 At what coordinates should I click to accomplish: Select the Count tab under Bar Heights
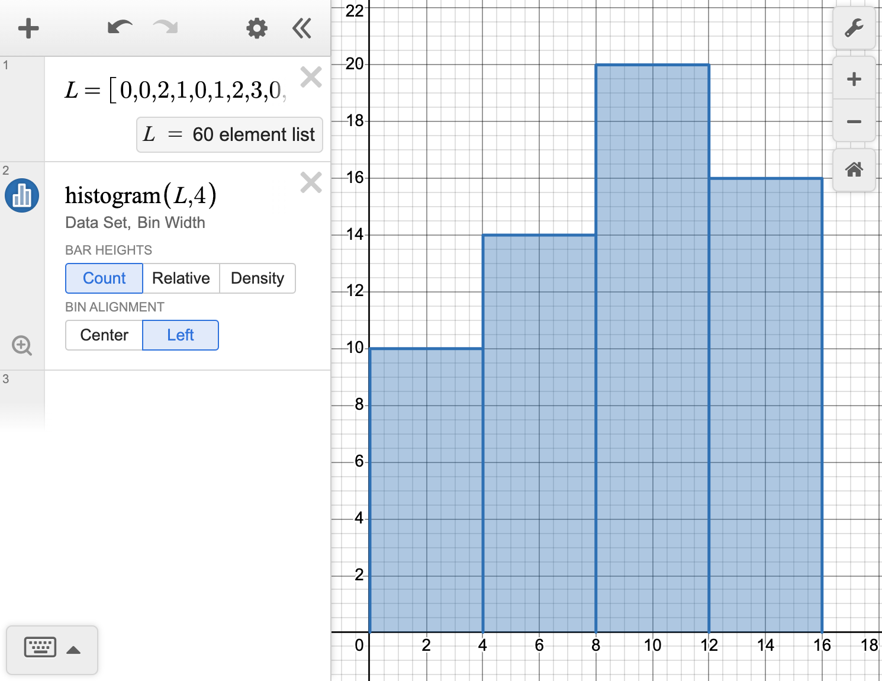click(x=104, y=278)
